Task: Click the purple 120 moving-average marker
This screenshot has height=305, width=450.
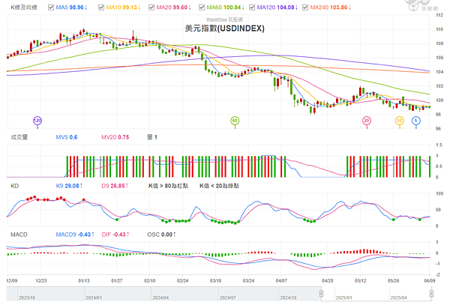Action: click(37, 121)
